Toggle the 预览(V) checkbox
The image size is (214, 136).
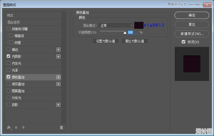(x=183, y=42)
